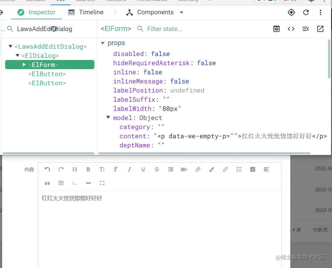Expand the ElForm tree node

click(24, 64)
